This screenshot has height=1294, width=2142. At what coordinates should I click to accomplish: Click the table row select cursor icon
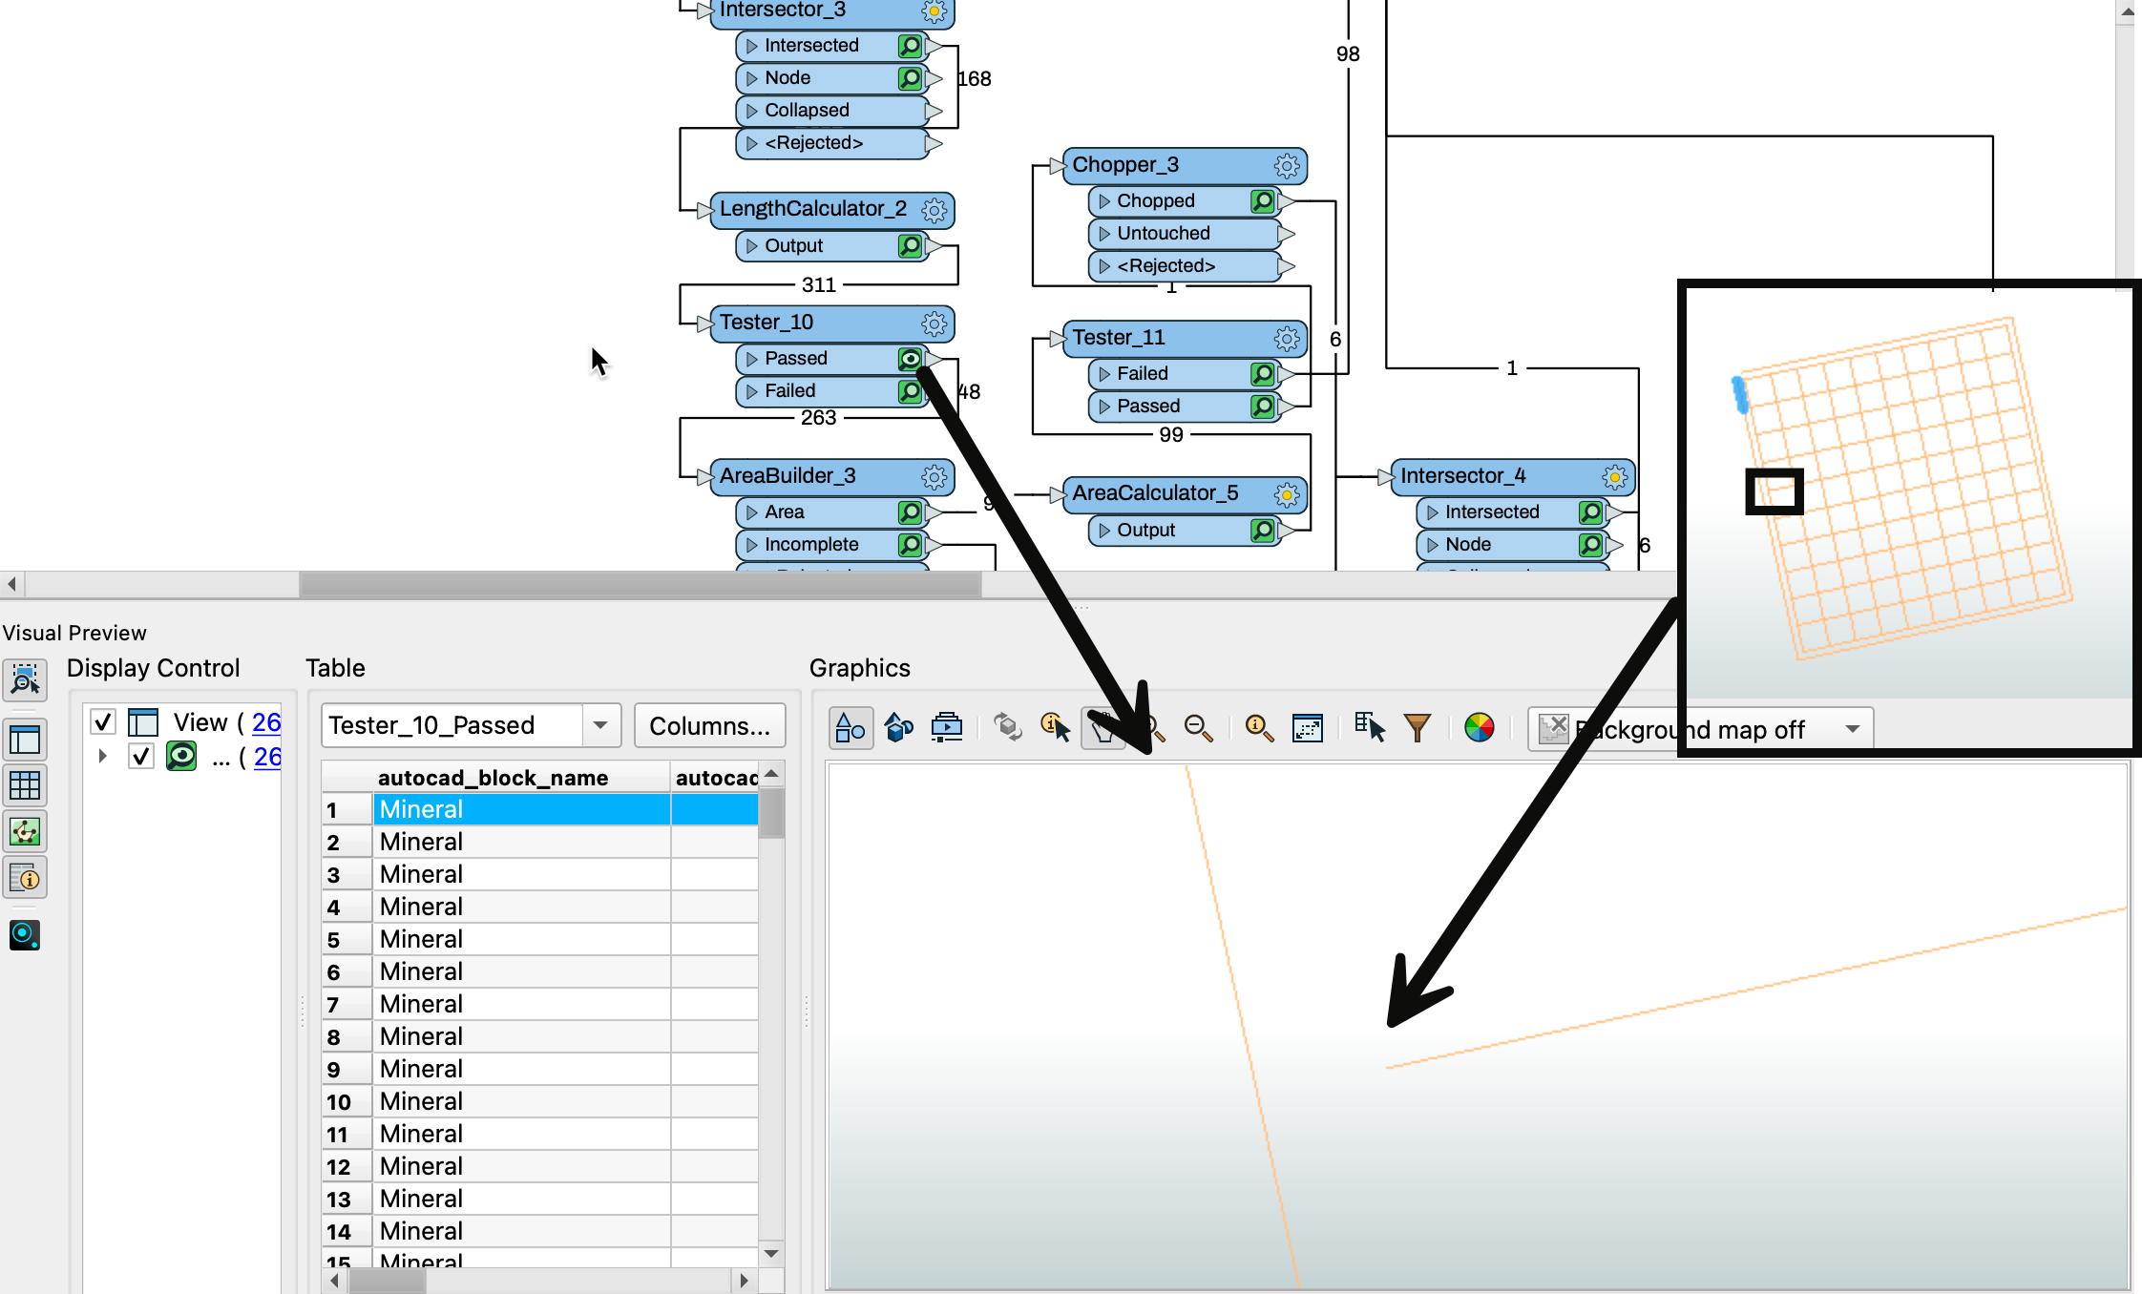coord(1369,728)
